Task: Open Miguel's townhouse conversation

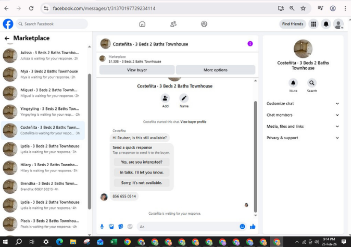Action: [43, 93]
